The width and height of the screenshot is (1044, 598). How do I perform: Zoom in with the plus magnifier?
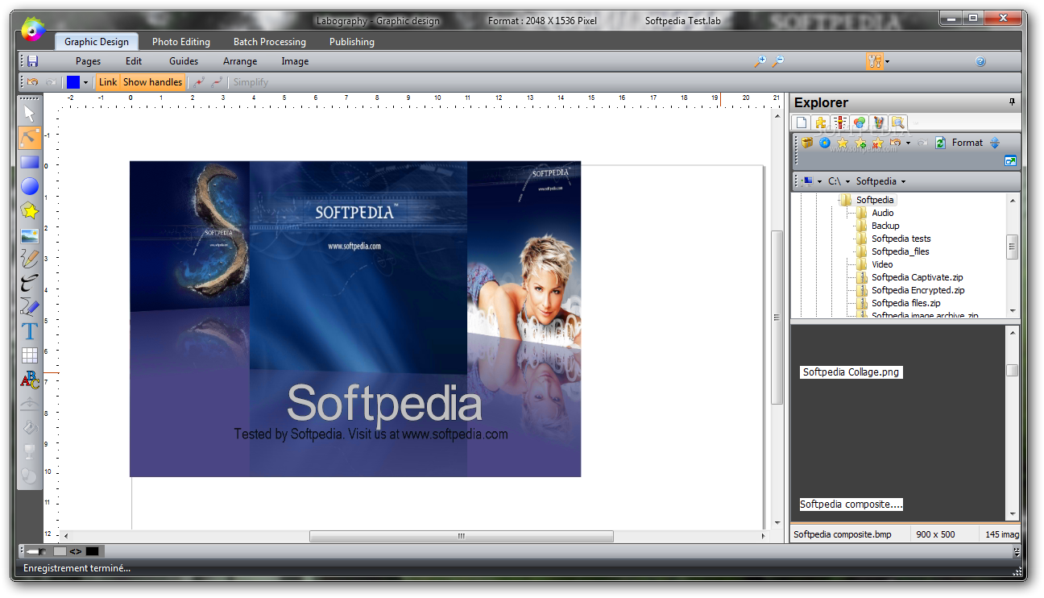pos(760,61)
